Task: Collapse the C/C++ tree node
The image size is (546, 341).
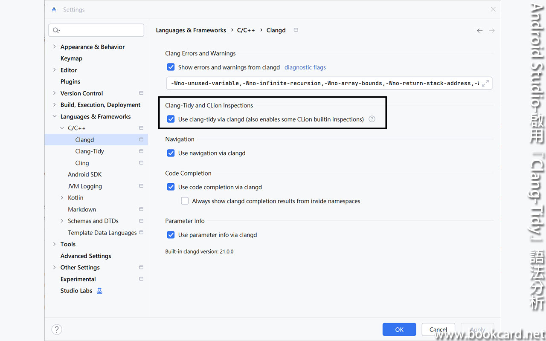Action: click(62, 128)
